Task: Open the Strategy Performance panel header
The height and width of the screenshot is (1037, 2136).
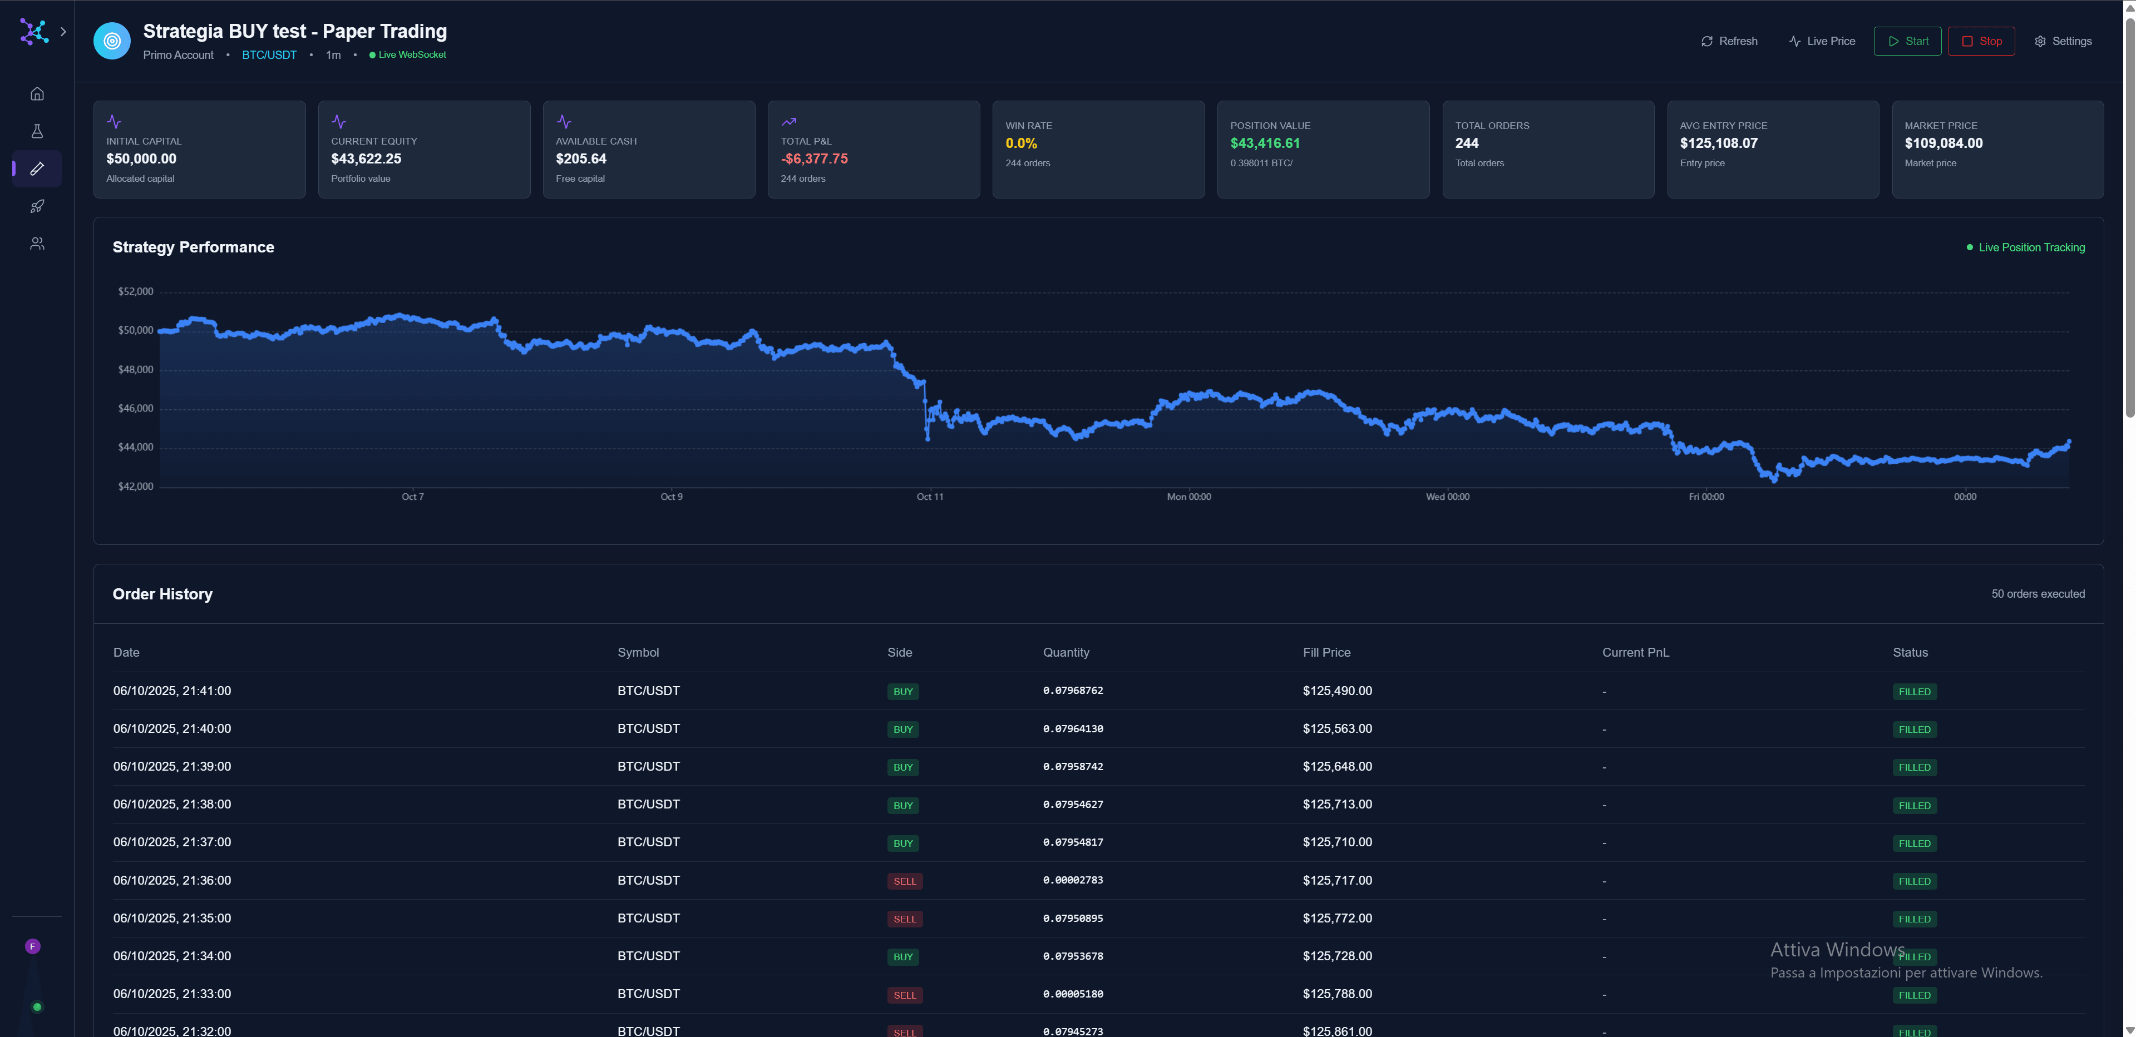Action: [x=193, y=247]
